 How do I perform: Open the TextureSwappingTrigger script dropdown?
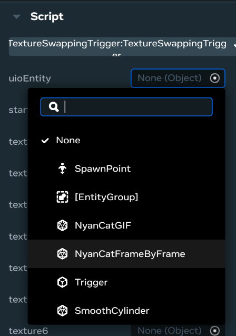click(x=122, y=47)
